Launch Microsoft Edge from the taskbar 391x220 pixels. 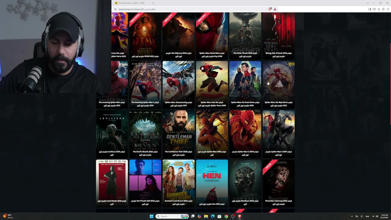point(213,216)
